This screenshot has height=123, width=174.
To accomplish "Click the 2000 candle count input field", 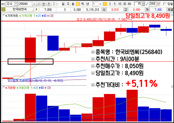I will coord(153,4).
